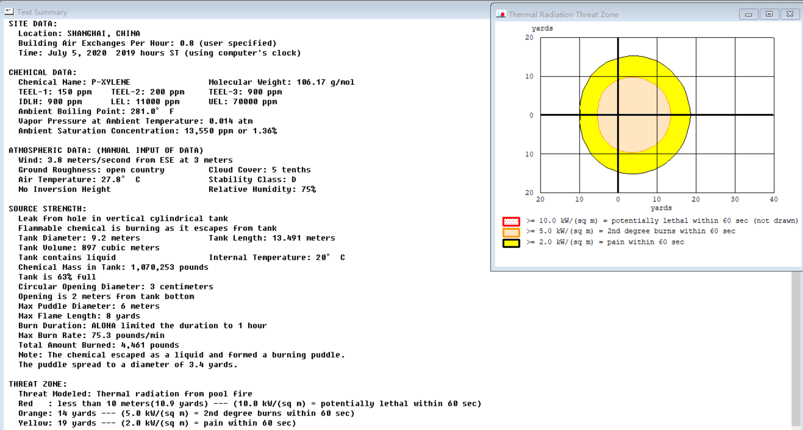
Task: Click 'Stability Class: D' text
Action: click(252, 180)
